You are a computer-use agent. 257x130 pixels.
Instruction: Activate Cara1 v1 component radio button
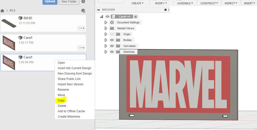pos(136,17)
